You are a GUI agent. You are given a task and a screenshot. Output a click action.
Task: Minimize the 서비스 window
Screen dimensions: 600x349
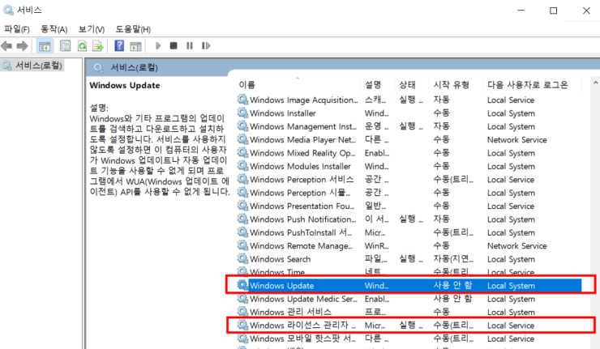point(521,11)
